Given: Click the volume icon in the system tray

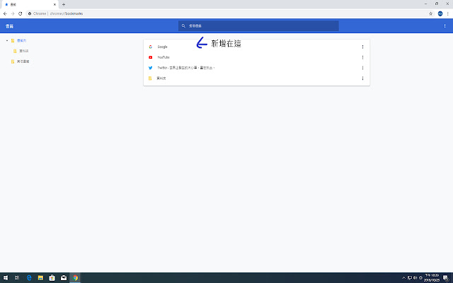Looking at the screenshot, I should 415,278.
